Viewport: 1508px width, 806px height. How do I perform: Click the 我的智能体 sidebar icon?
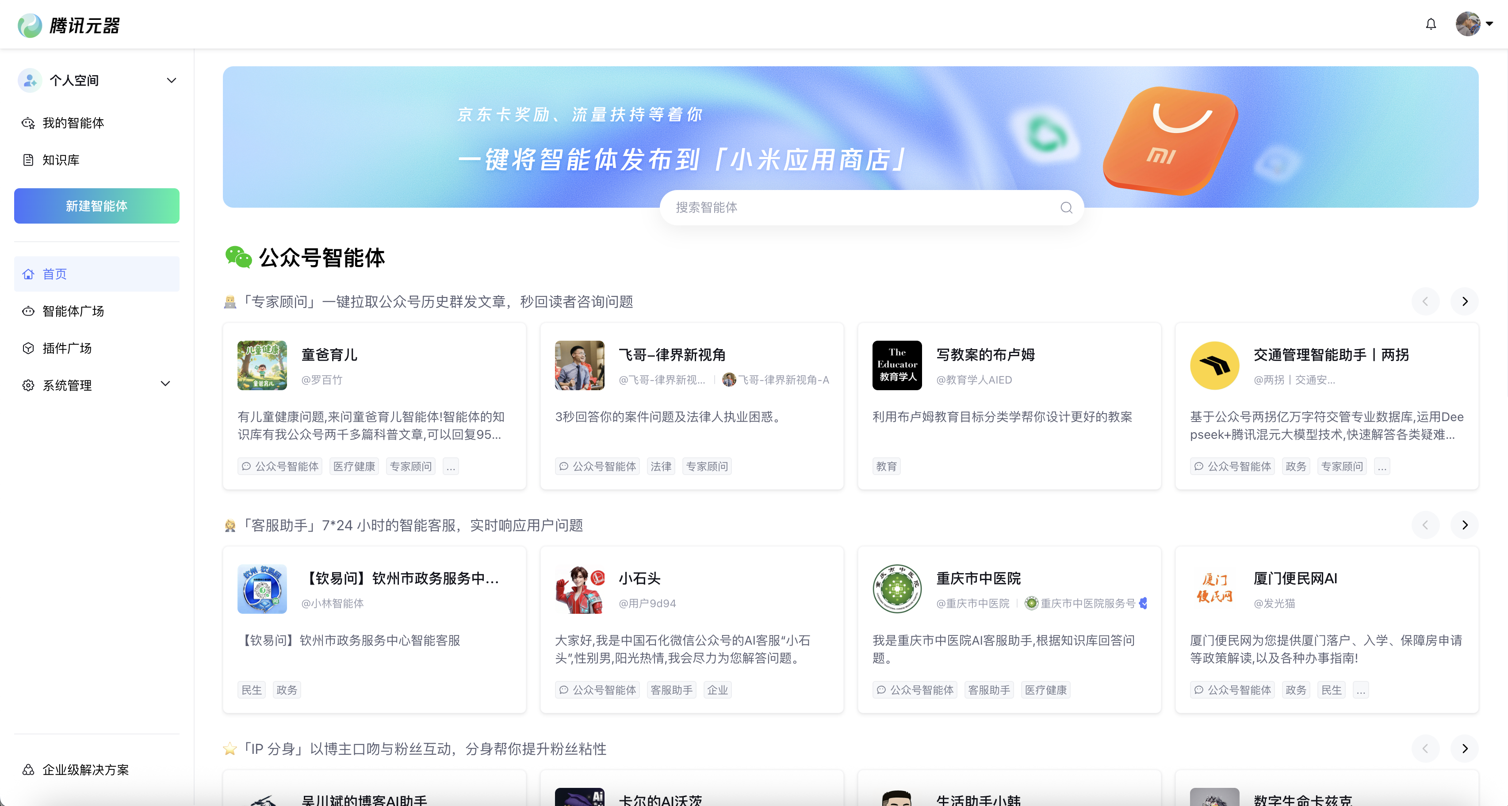(x=28, y=123)
